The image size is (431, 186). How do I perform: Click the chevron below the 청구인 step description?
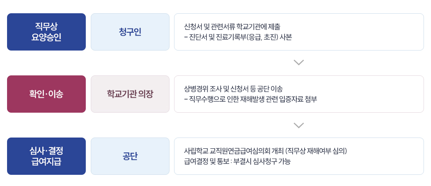pyautogui.click(x=299, y=63)
